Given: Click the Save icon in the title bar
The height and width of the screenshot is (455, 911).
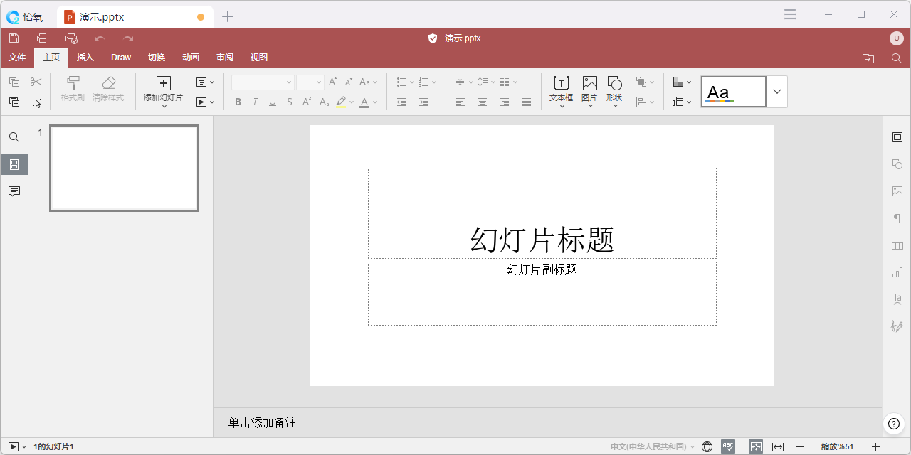Looking at the screenshot, I should 14,38.
